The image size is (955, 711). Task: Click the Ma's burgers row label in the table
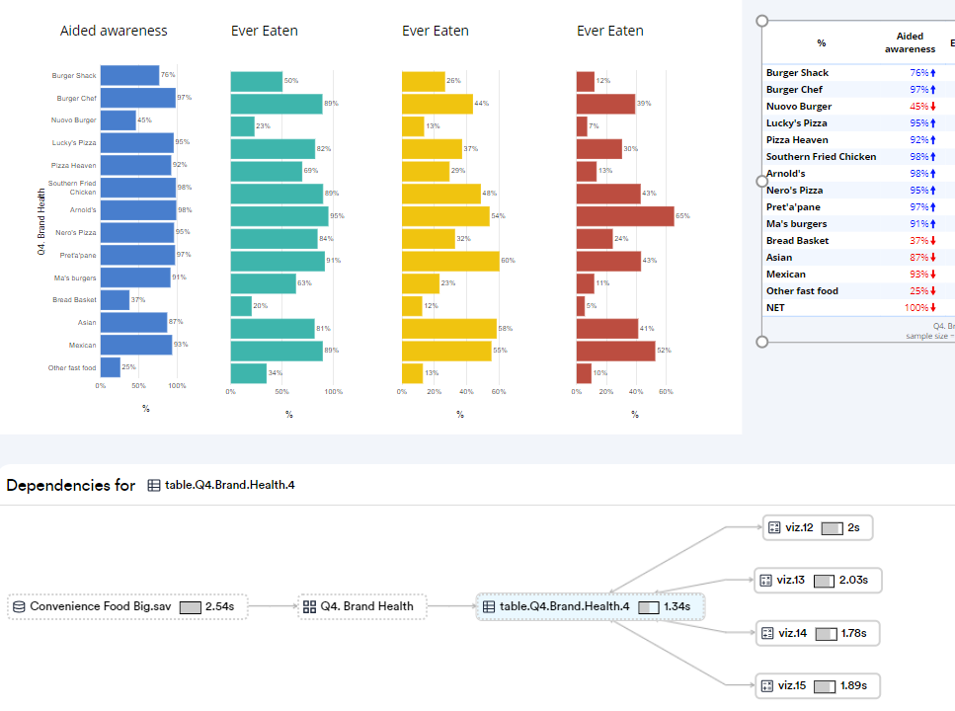tap(797, 223)
